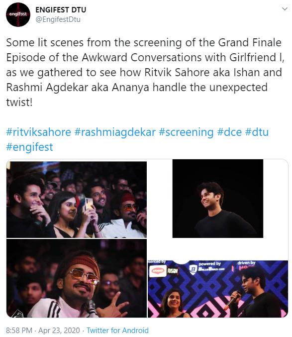Image resolution: width=292 pixels, height=337 pixels.
Task: Follow the #screening hashtag link
Action: pos(186,132)
